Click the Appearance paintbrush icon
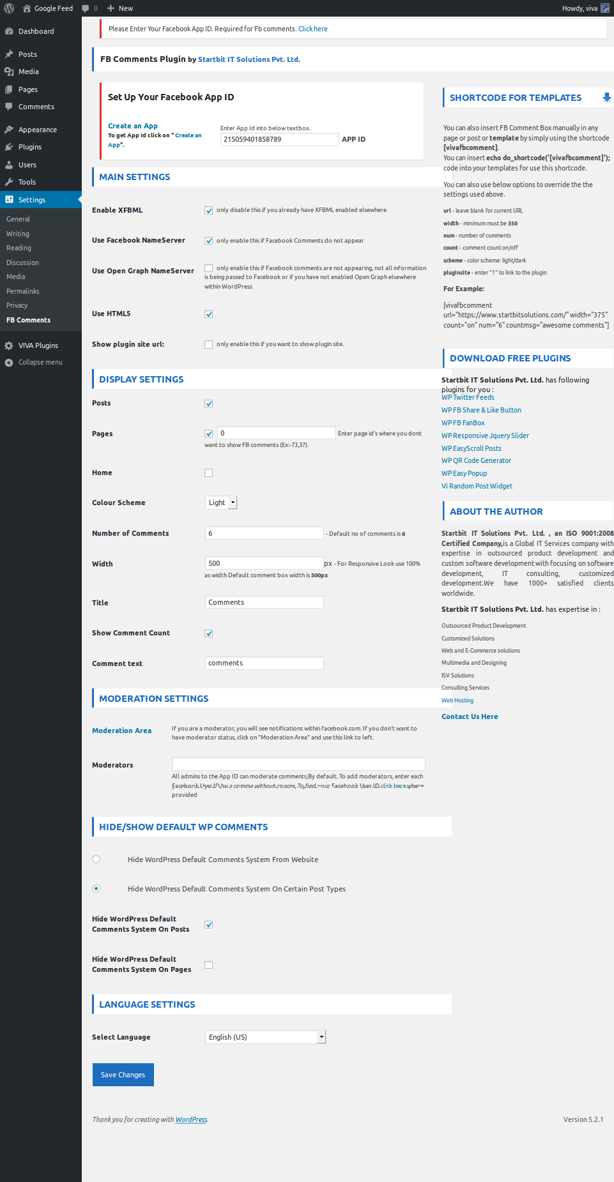 (x=9, y=130)
